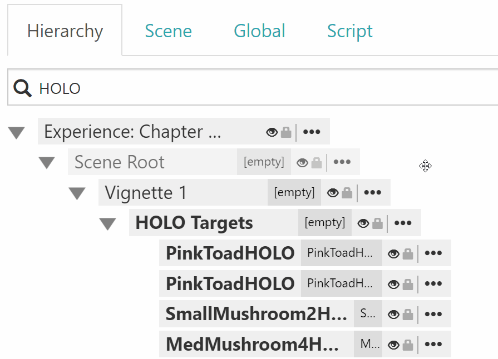Open the Script tab
The image size is (498, 359).
click(349, 31)
